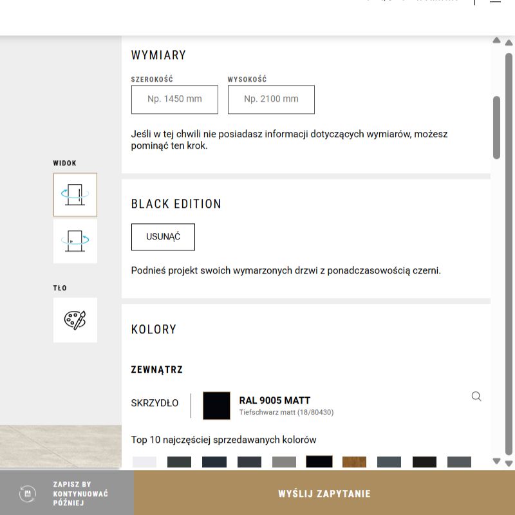Click USUNĄĆ to remove Black Edition
The width and height of the screenshot is (515, 515).
(x=163, y=237)
